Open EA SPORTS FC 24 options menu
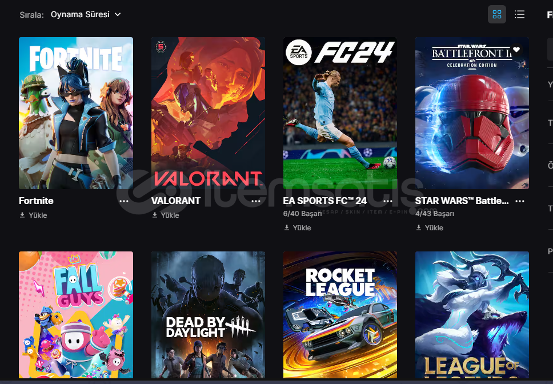 [x=387, y=201]
